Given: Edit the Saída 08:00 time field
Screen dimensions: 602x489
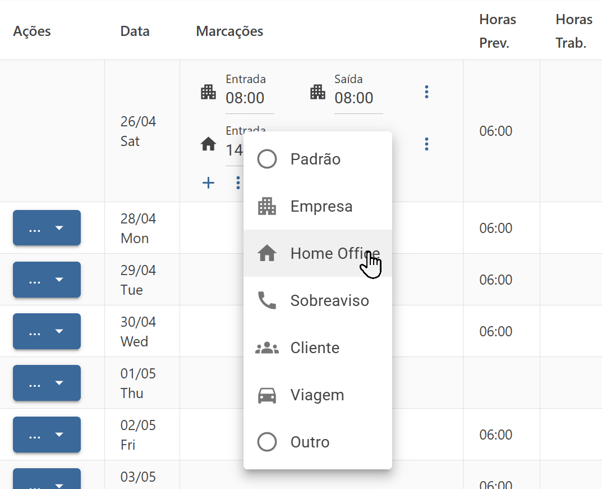Looking at the screenshot, I should tap(359, 98).
